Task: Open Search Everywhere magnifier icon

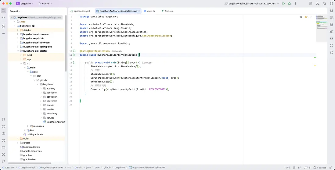Action: [325, 4]
